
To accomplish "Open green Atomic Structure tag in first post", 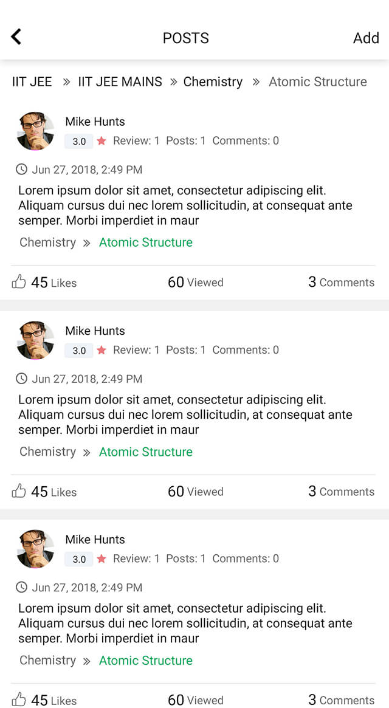I will click(146, 242).
